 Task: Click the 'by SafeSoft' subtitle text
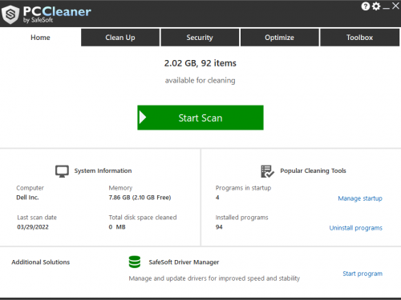click(x=38, y=20)
